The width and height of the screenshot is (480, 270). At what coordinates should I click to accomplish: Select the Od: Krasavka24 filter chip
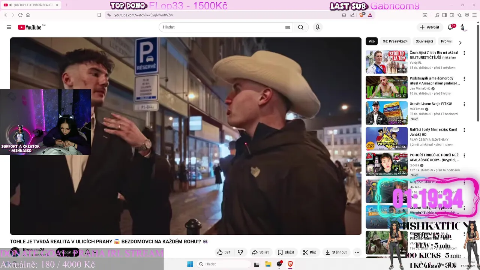[395, 41]
